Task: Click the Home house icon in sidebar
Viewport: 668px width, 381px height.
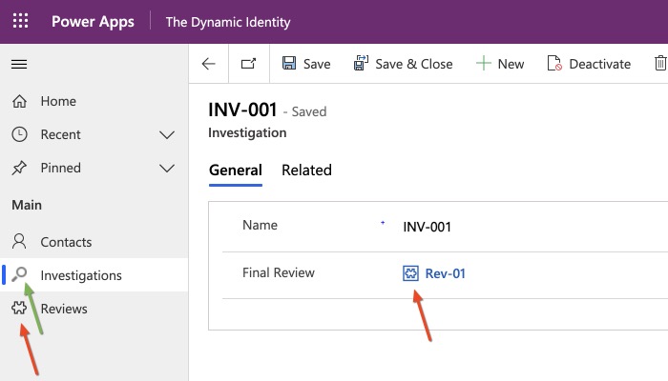Action: 19,101
